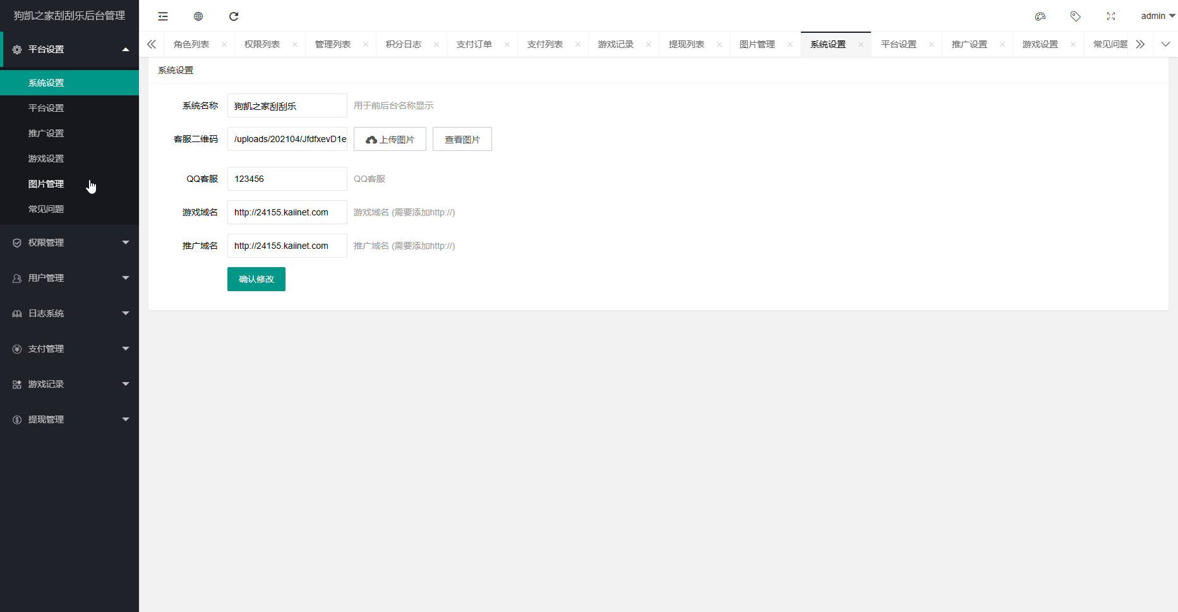
Task: Focus the 客服二维码 path input
Action: (287, 139)
